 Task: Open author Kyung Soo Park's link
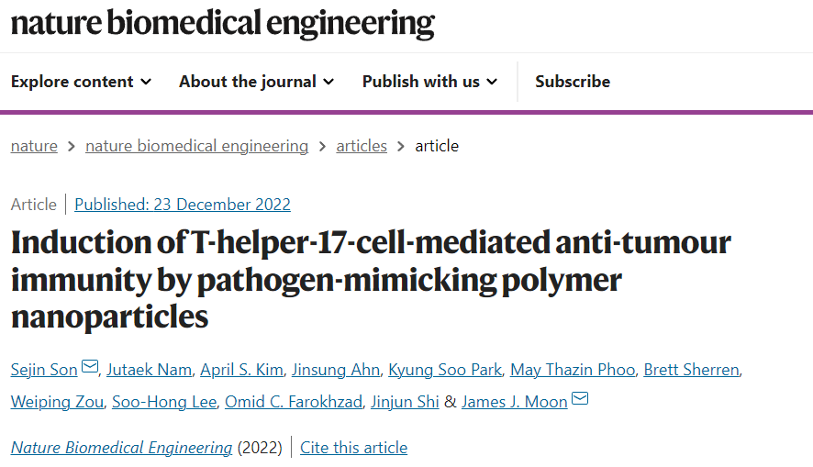point(445,370)
